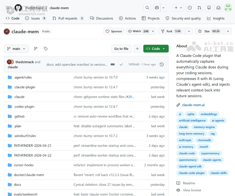This screenshot has height=196, width=235.
Task: Open the docker/claude-mem folder
Action: pyautogui.click(x=29, y=175)
